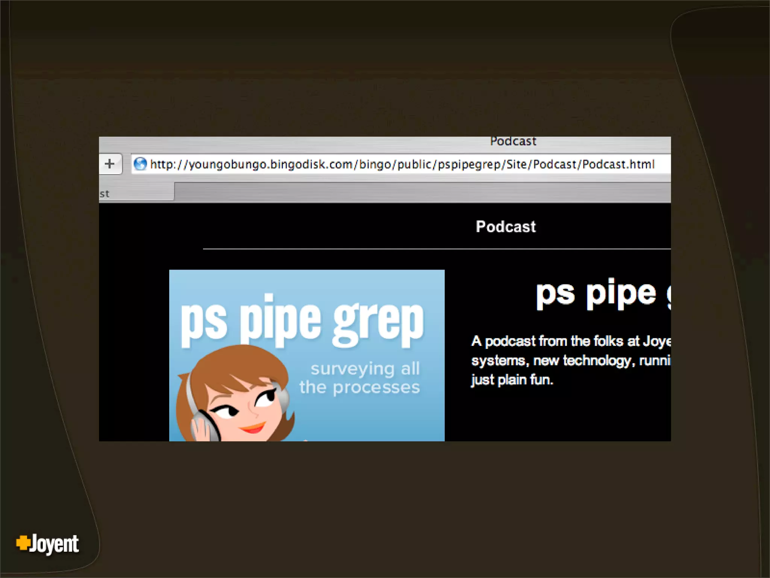770x578 pixels.
Task: Click the Joyent logo
Action: (47, 544)
